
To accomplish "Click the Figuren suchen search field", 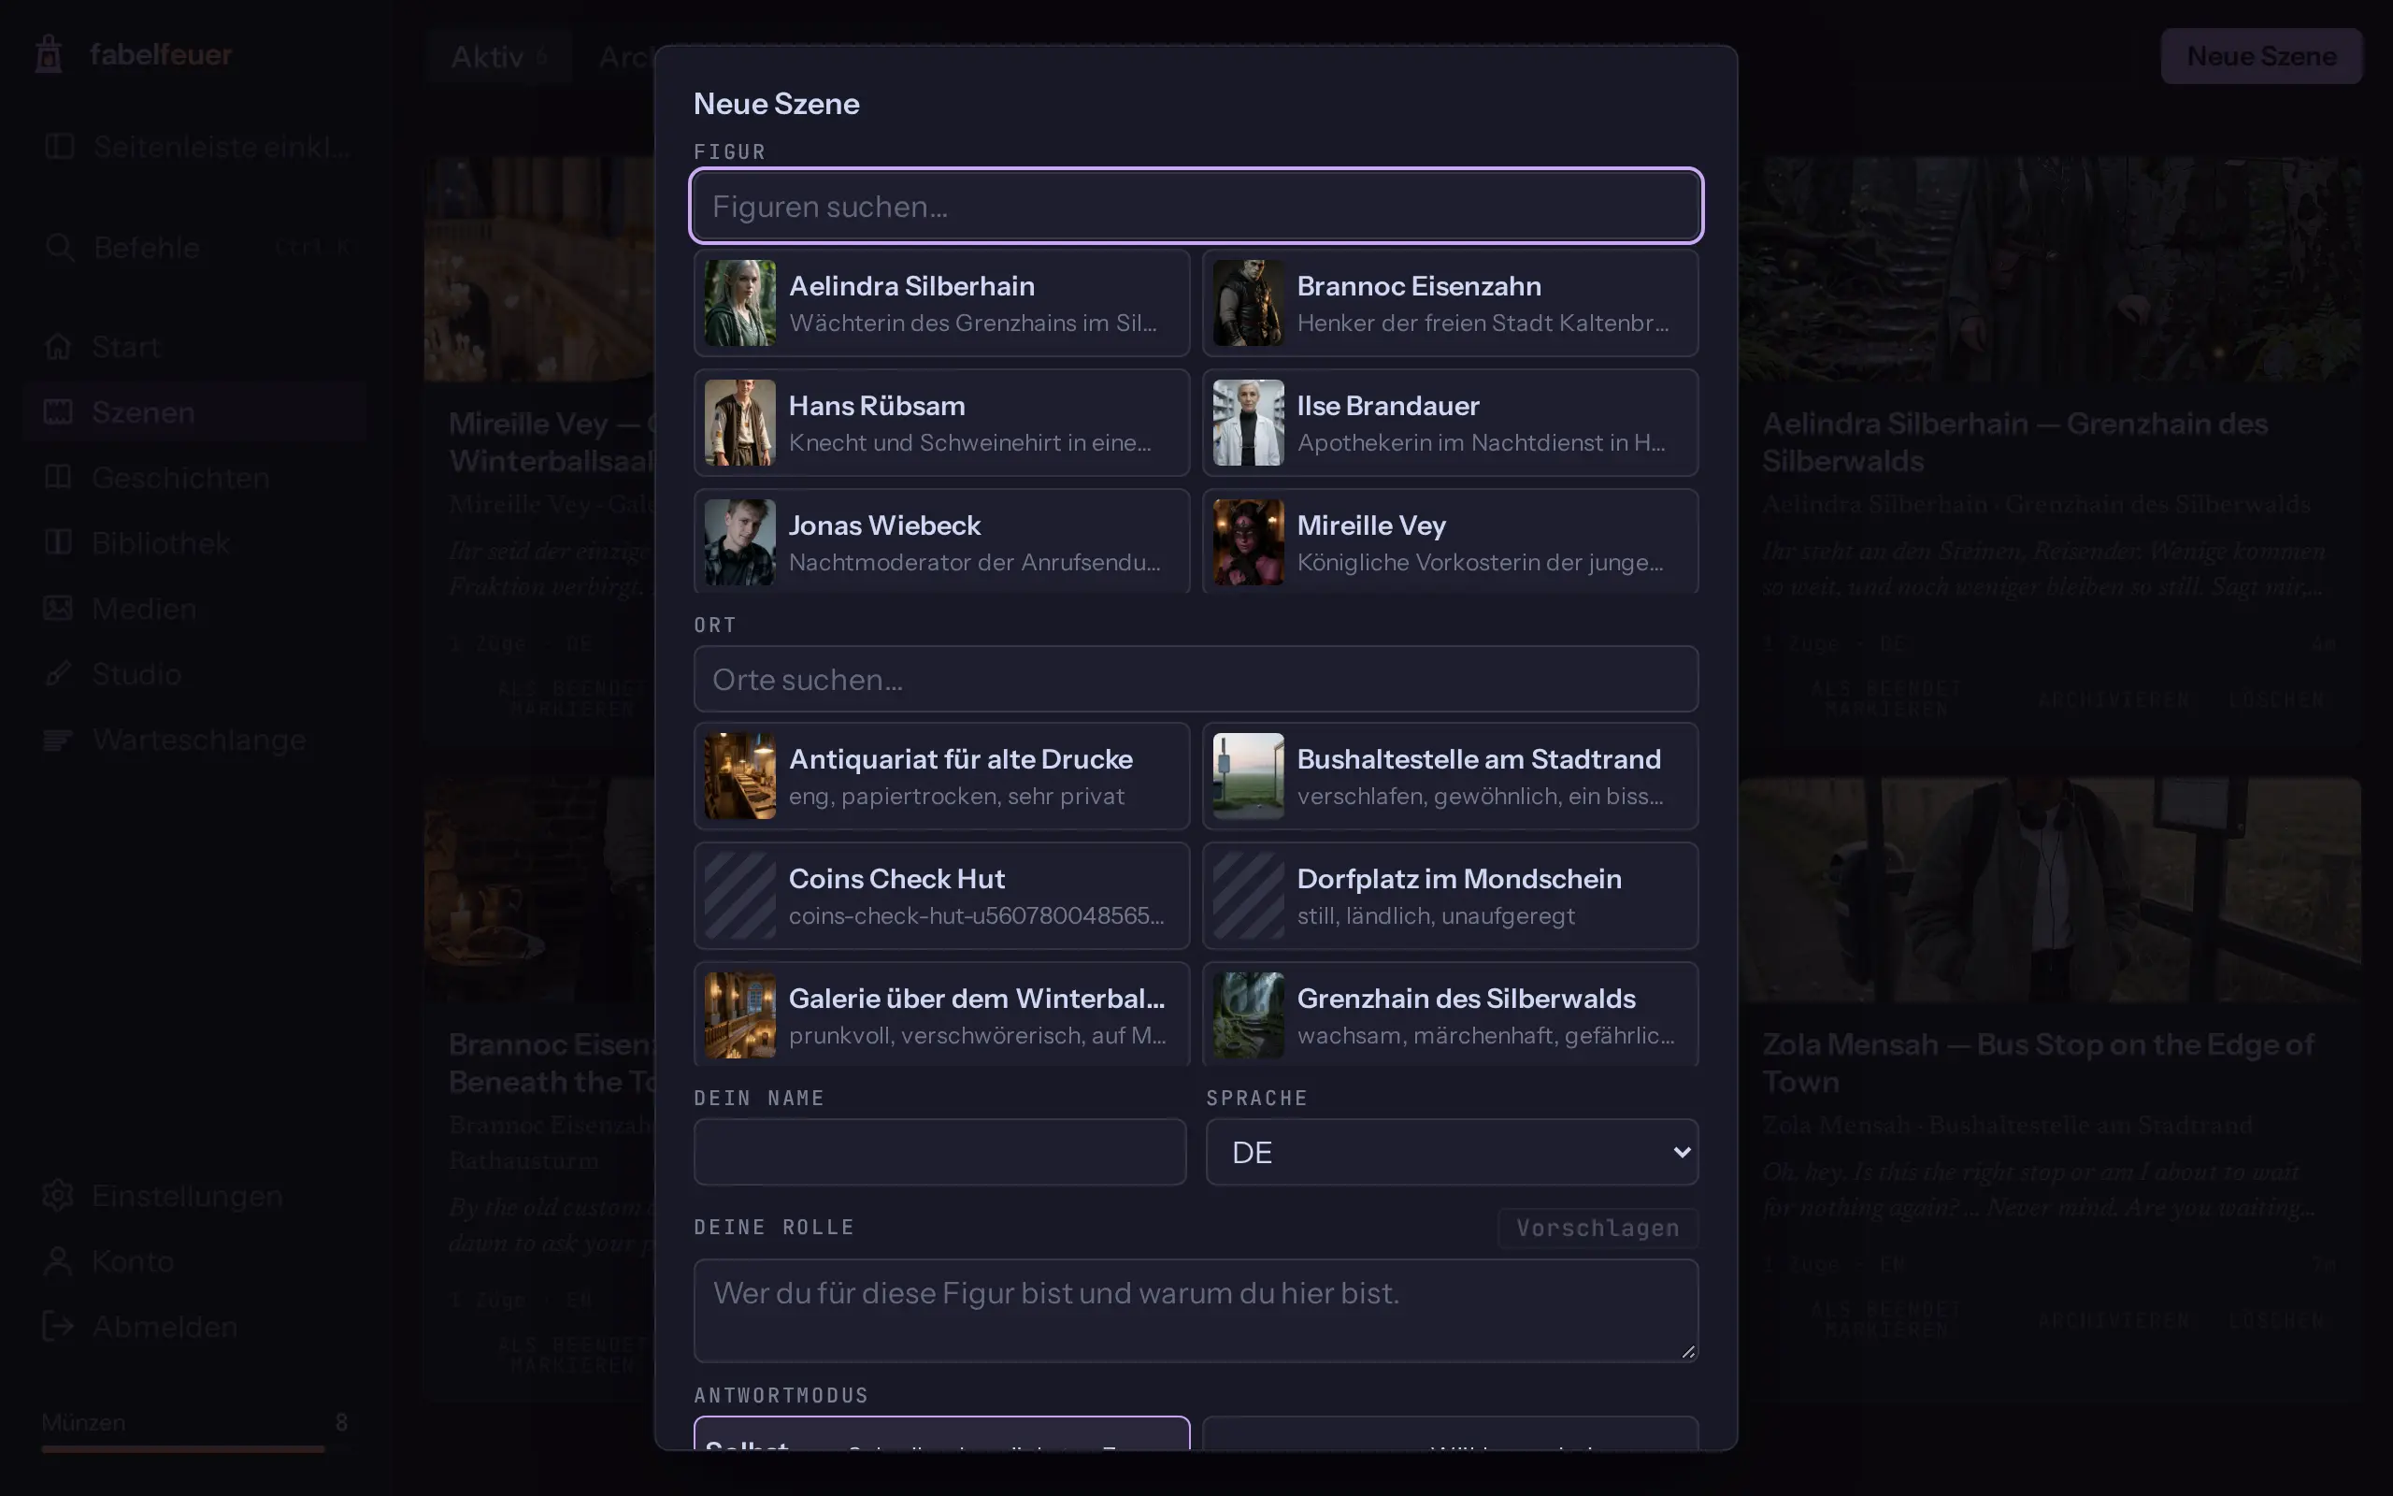I will (1196, 206).
